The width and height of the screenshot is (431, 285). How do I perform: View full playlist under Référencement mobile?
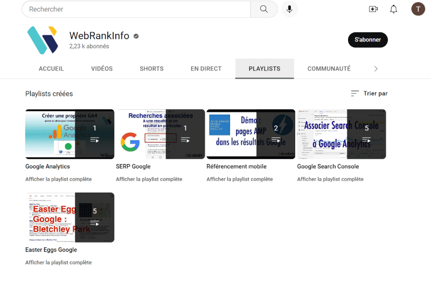(x=240, y=179)
